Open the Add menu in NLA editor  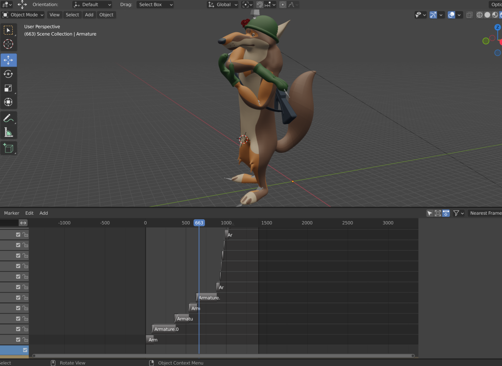[44, 213]
